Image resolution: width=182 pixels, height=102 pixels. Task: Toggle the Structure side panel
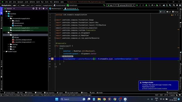(x=1, y=63)
